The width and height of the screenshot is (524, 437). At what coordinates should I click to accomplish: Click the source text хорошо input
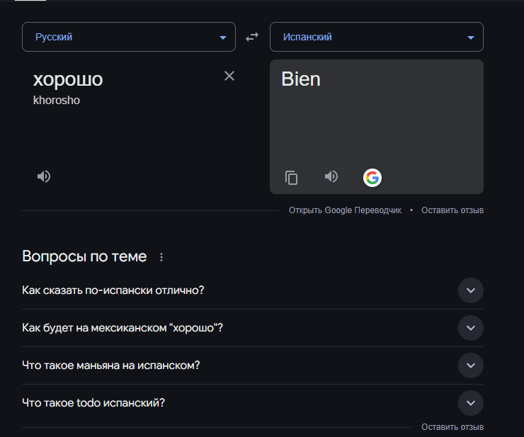[x=68, y=79]
